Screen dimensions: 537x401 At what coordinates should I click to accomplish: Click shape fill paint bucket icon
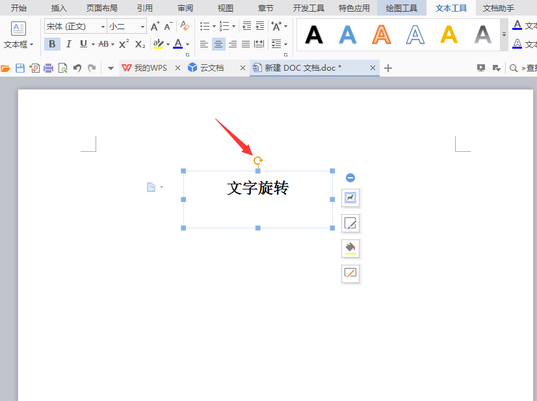pyautogui.click(x=350, y=249)
